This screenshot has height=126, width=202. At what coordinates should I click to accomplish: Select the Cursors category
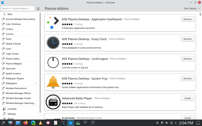coord(19,34)
